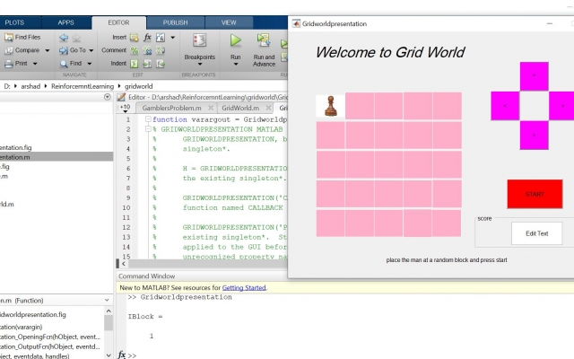Click the pawn piece in the grid
Viewport: 574px width, 359px height.
pyautogui.click(x=331, y=106)
